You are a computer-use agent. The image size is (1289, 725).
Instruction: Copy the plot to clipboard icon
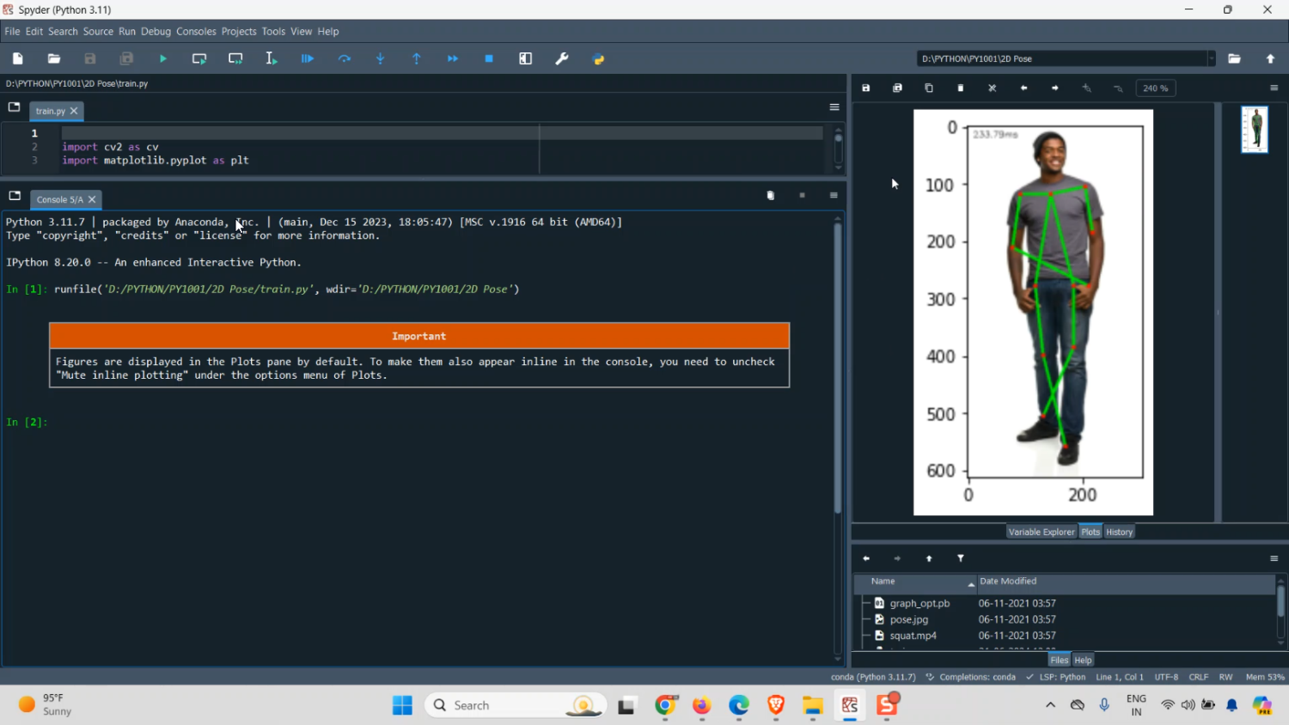pyautogui.click(x=929, y=88)
